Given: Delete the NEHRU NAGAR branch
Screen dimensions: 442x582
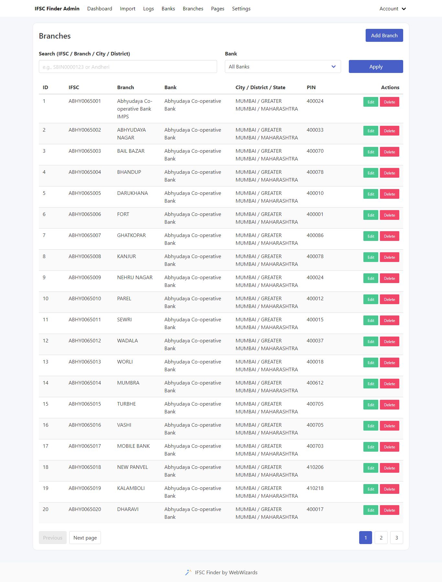Looking at the screenshot, I should coord(389,279).
